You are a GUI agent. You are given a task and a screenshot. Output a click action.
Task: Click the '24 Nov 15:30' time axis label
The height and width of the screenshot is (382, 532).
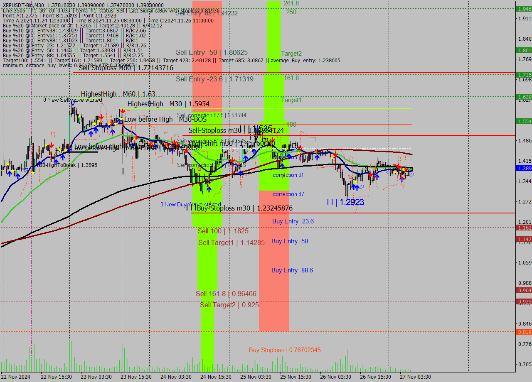pyautogui.click(x=216, y=377)
